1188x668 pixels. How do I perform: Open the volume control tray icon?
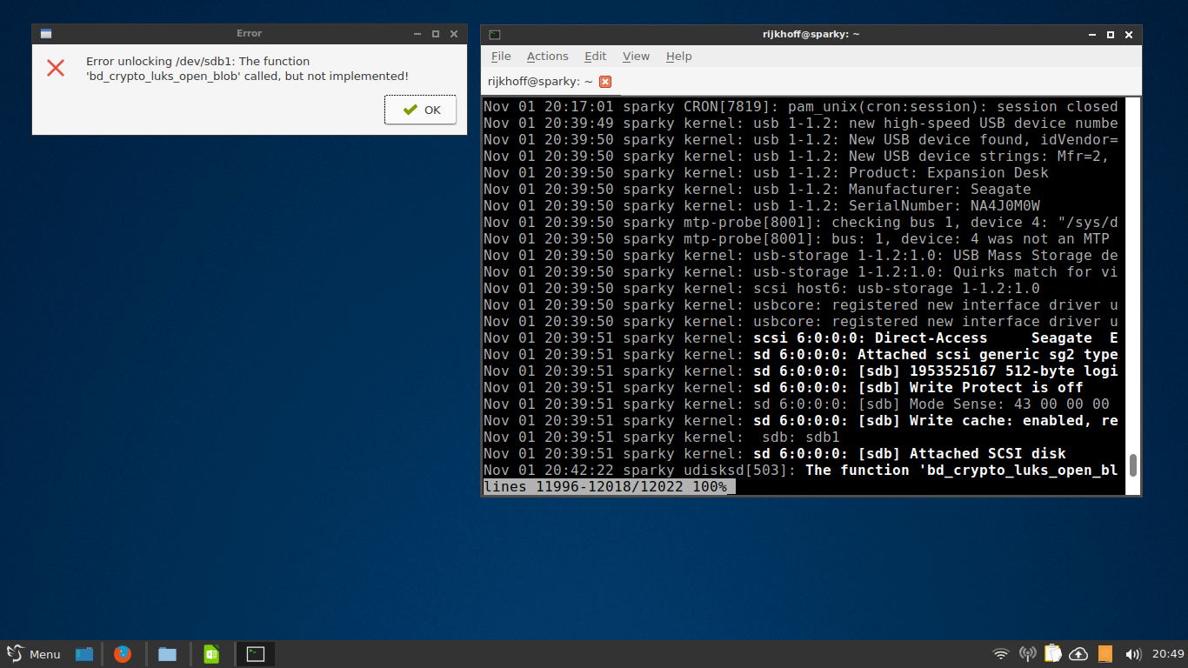[1133, 654]
